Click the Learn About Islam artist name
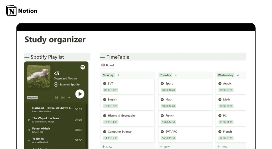The width and height of the screenshot is (272, 149). [x=41, y=111]
